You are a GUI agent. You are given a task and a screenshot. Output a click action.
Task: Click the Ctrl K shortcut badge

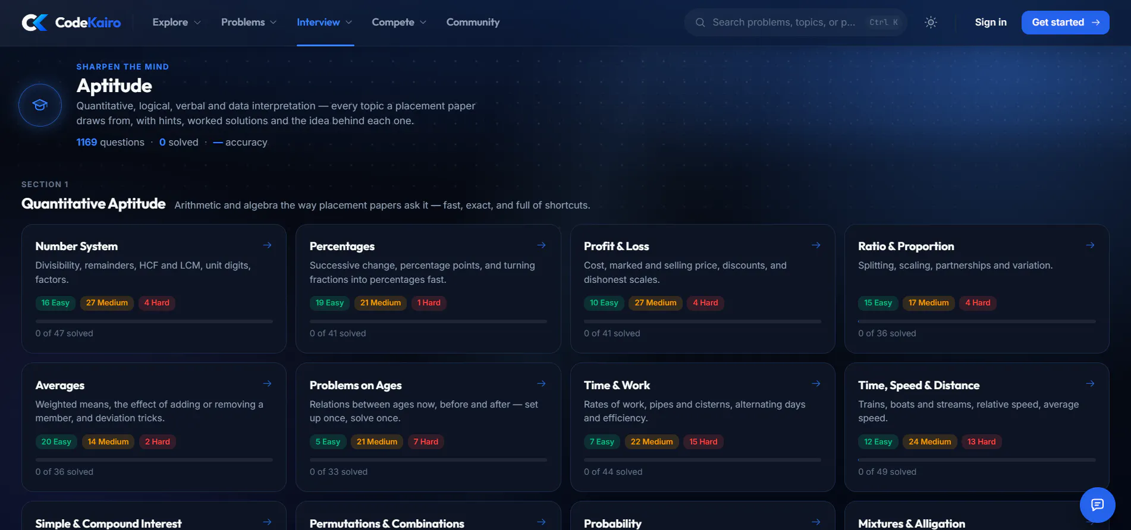click(884, 23)
